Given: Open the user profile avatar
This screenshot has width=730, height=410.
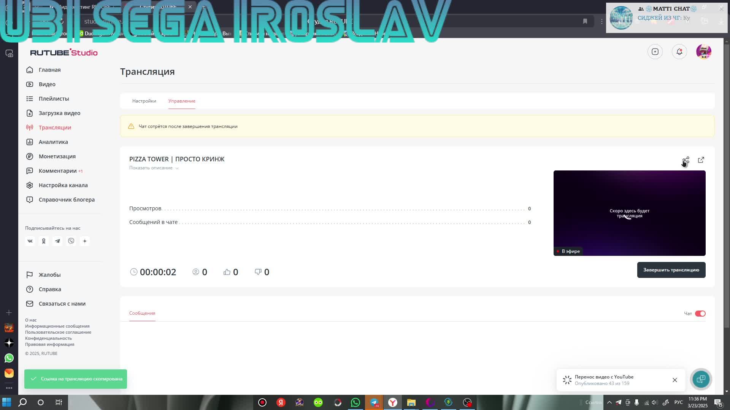Looking at the screenshot, I should [704, 52].
